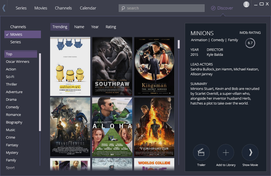The image size is (271, 176).
Task: Select the Worlds Collide Home poster
Action: 154,164
